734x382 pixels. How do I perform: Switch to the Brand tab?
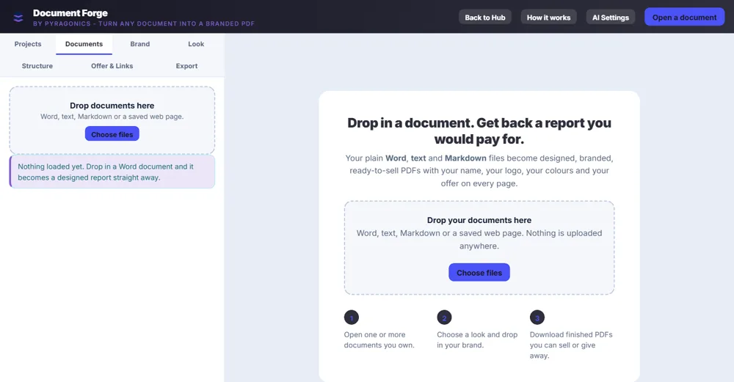(140, 44)
